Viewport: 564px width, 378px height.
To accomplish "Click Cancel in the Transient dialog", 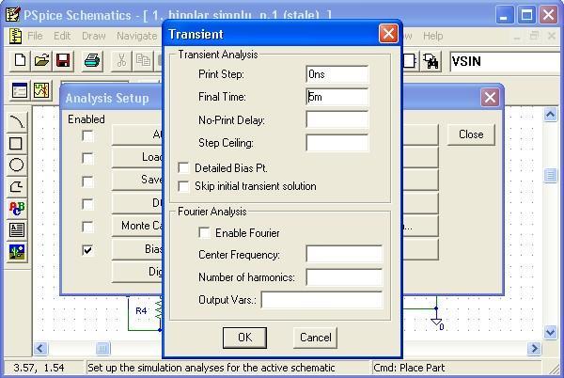I will coord(316,338).
